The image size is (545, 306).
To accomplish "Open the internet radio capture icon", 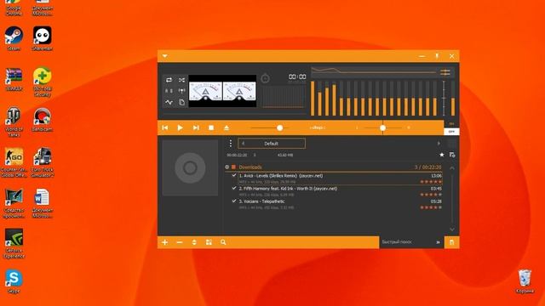I will click(x=181, y=91).
